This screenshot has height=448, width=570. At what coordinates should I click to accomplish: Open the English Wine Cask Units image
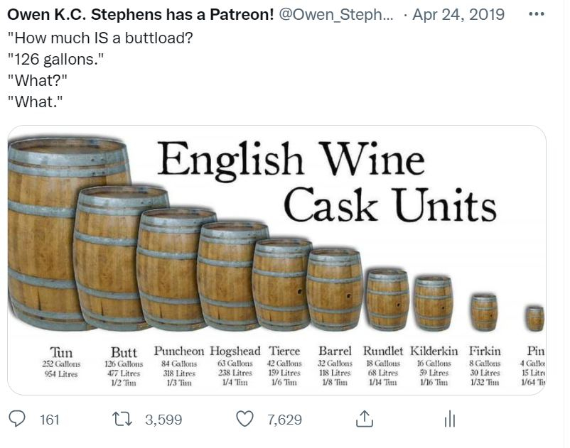(276, 260)
